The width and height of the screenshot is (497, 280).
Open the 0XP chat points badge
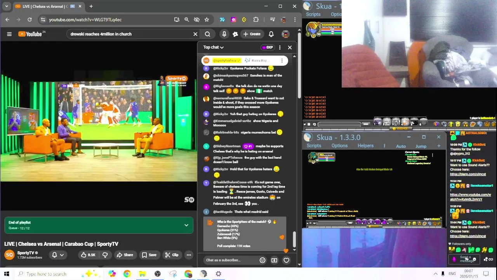click(268, 47)
